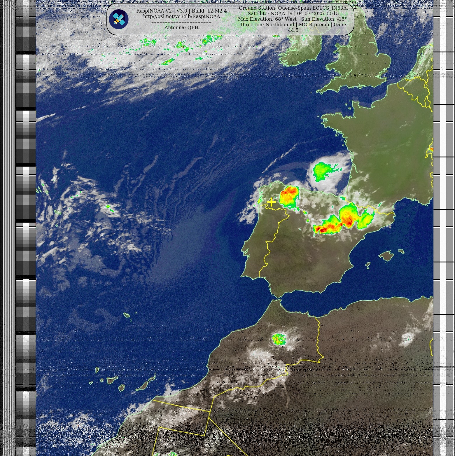
Task: Select the 'Max Elevation: 68° West' line
Action: (x=293, y=19)
